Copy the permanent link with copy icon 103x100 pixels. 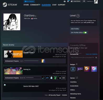click(x=96, y=58)
